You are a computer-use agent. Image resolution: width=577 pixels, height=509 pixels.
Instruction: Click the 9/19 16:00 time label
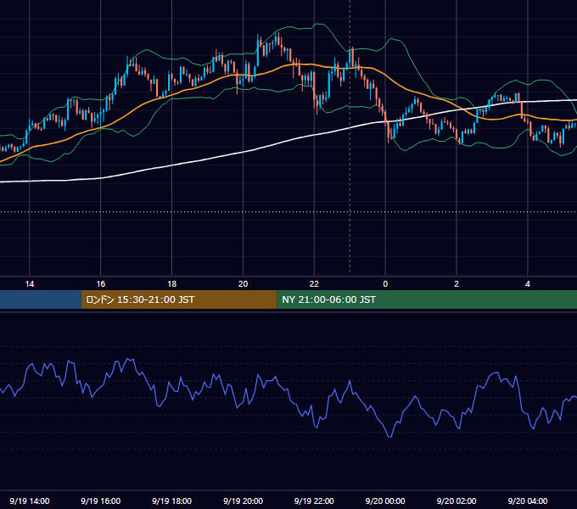click(100, 501)
